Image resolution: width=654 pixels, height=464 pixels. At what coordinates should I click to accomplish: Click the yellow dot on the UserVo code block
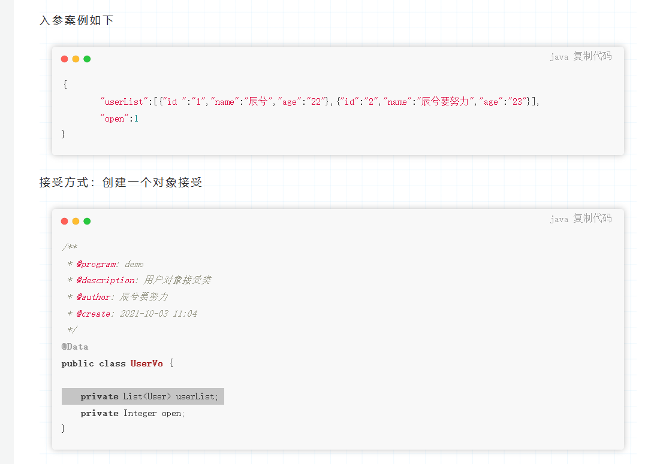coord(76,221)
